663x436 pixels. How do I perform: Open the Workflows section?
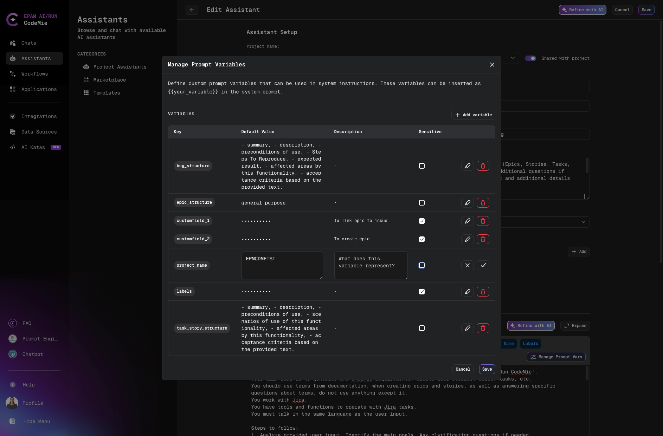pyautogui.click(x=34, y=74)
